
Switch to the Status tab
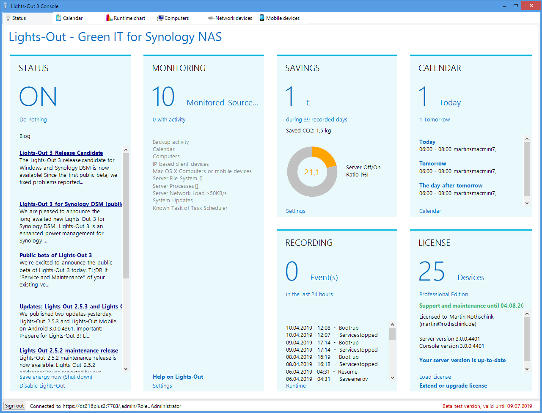point(28,18)
